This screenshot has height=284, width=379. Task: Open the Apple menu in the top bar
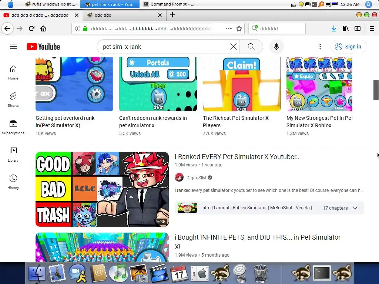[x=10, y=4]
